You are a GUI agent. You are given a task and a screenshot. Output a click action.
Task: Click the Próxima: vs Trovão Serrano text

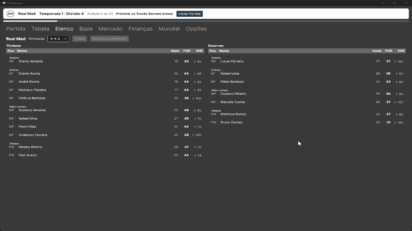144,14
